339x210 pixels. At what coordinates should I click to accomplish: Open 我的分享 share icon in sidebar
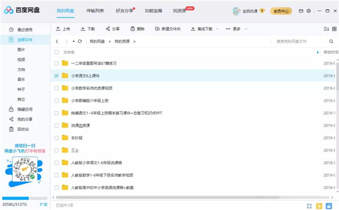pyautogui.click(x=11, y=119)
